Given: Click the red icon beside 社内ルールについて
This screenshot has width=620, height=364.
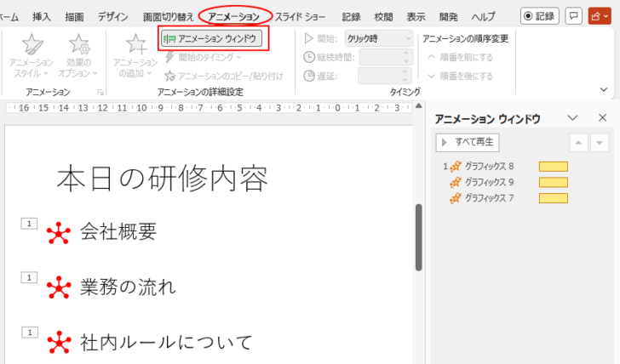Looking at the screenshot, I should (58, 343).
